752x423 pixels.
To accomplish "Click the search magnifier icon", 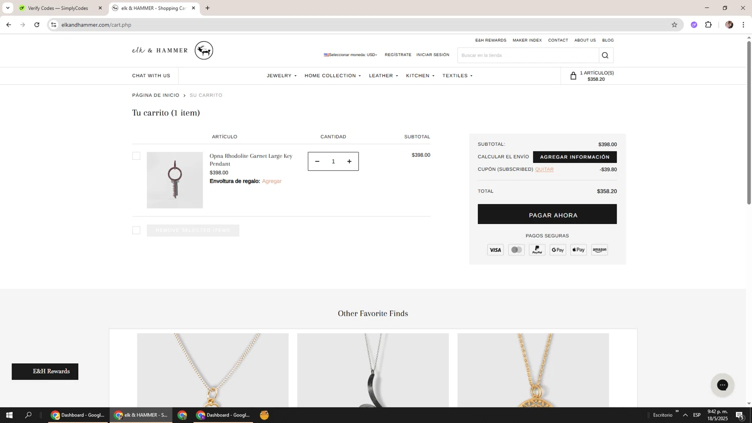I will (x=605, y=55).
